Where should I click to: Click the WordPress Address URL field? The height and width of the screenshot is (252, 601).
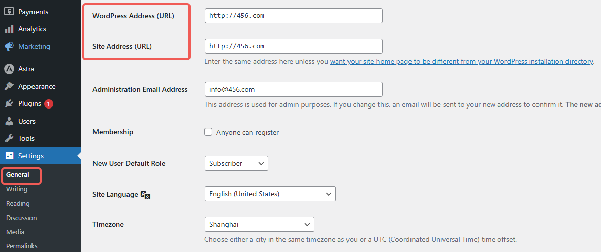click(x=293, y=16)
